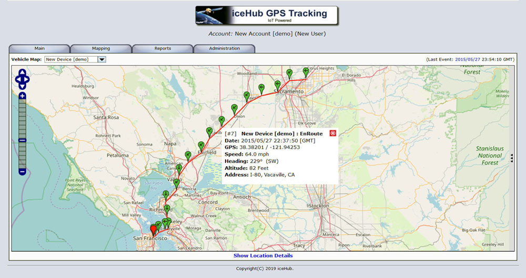526x278 pixels.
Task: Pan the map up with the arrow
Action: (x=22, y=72)
